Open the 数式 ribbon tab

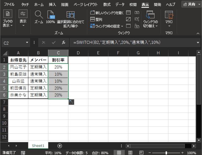(x=107, y=4)
